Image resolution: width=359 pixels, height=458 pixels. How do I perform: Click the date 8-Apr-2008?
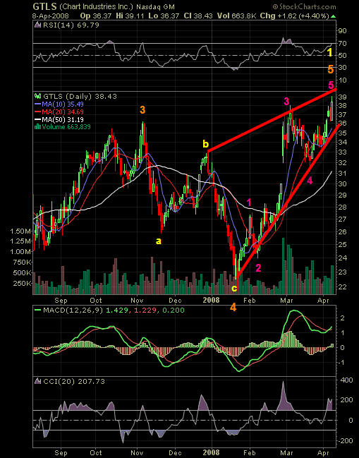click(51, 16)
